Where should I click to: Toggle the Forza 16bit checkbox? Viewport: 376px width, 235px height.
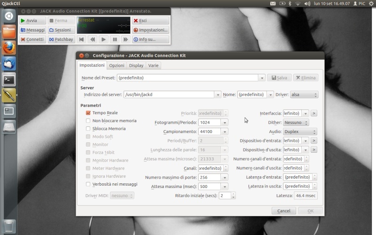click(88, 152)
